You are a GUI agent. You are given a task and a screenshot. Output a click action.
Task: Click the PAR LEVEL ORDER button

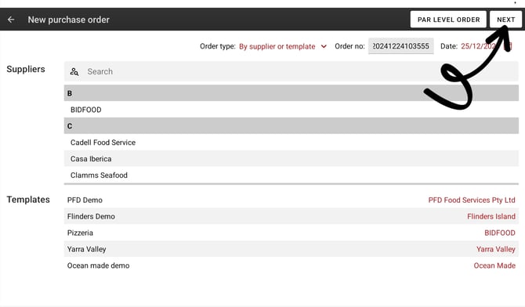tap(448, 20)
